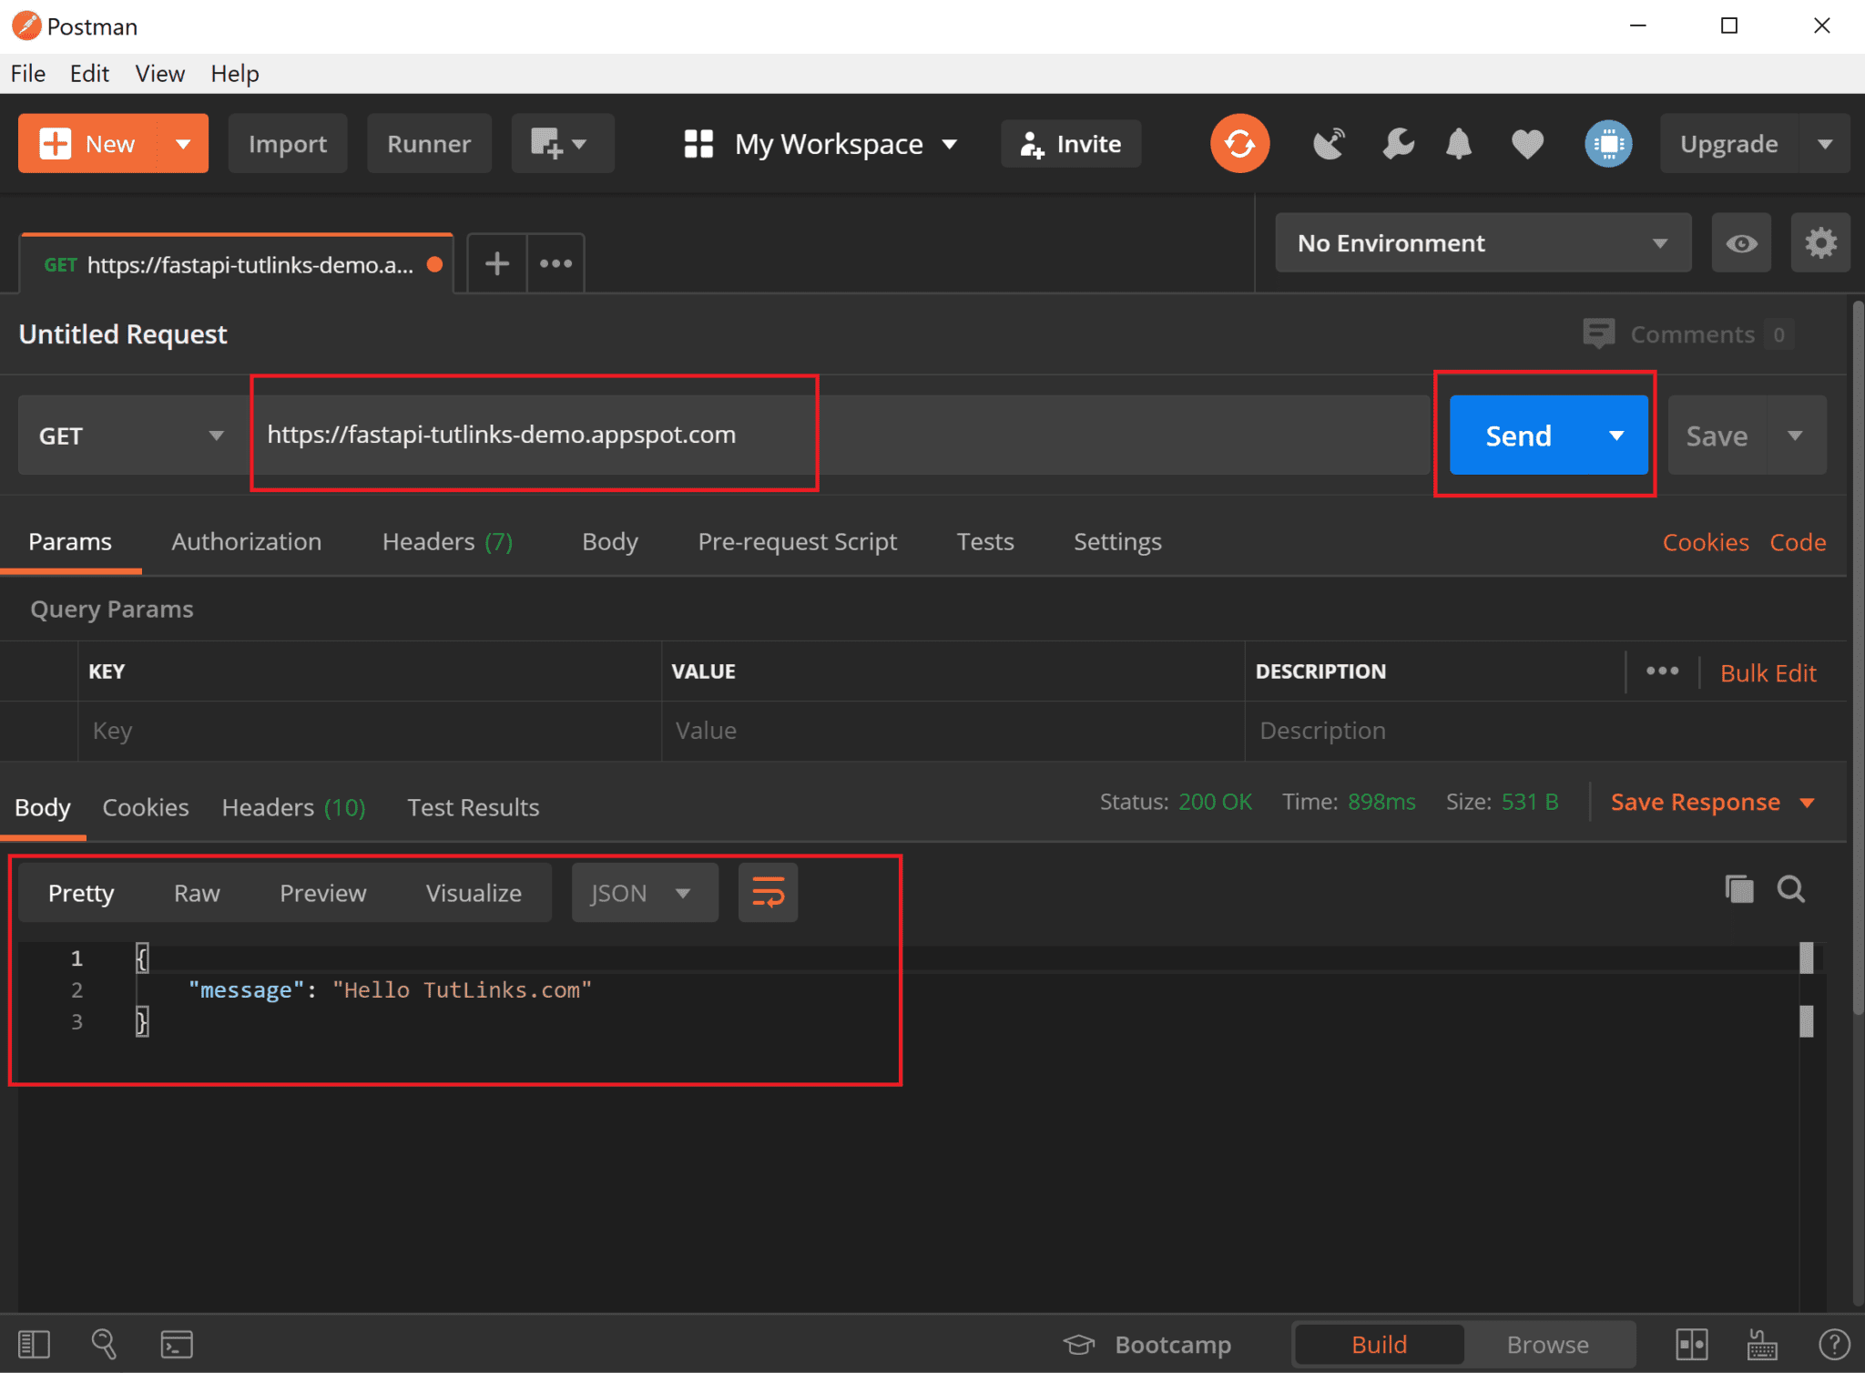This screenshot has height=1373, width=1865.
Task: Open the Postman console icon
Action: pos(177,1344)
